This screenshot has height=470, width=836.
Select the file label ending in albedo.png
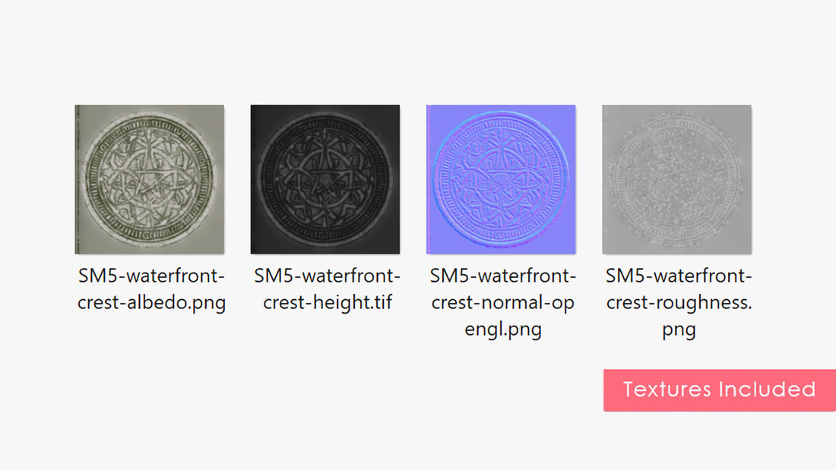[151, 289]
